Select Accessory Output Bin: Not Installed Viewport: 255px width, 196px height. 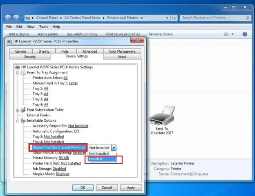click(60, 126)
